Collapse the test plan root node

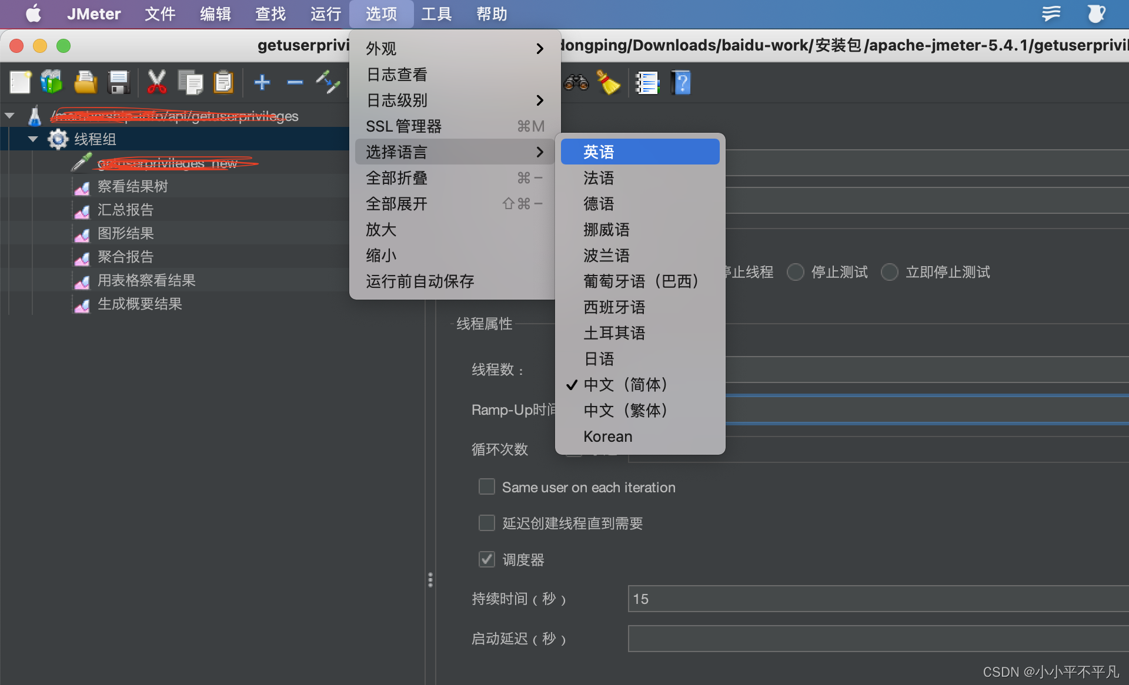pyautogui.click(x=10, y=116)
